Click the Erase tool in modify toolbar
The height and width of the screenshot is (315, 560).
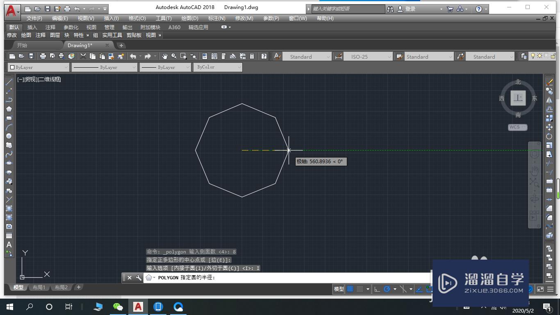[x=549, y=82]
